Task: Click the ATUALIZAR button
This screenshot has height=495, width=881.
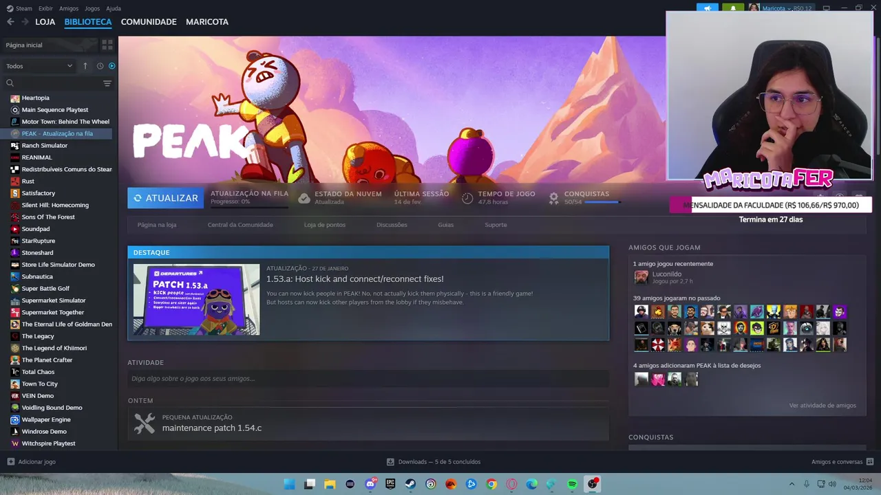Action: click(x=165, y=198)
